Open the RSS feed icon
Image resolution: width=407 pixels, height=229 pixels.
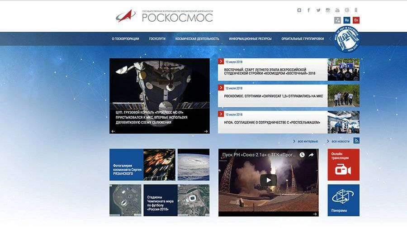coord(356,141)
